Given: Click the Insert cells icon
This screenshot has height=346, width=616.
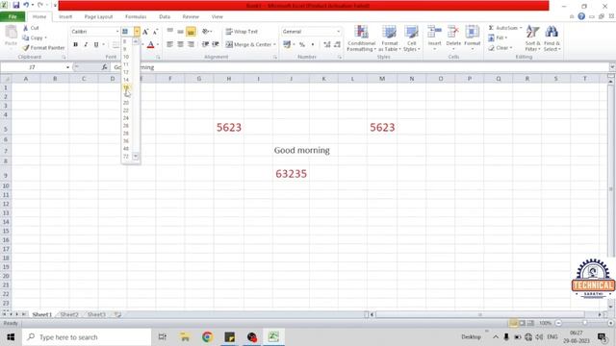Looking at the screenshot, I should click(x=434, y=32).
